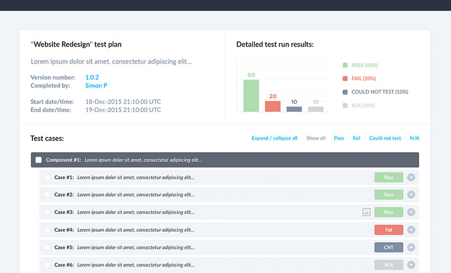
Task: Open the Case #6 chevron expander
Action: 411,265
